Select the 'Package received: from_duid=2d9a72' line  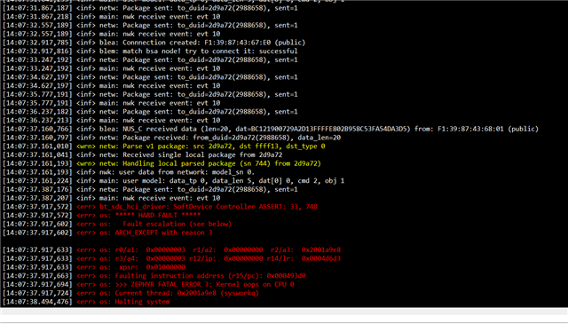pyautogui.click(x=171, y=138)
